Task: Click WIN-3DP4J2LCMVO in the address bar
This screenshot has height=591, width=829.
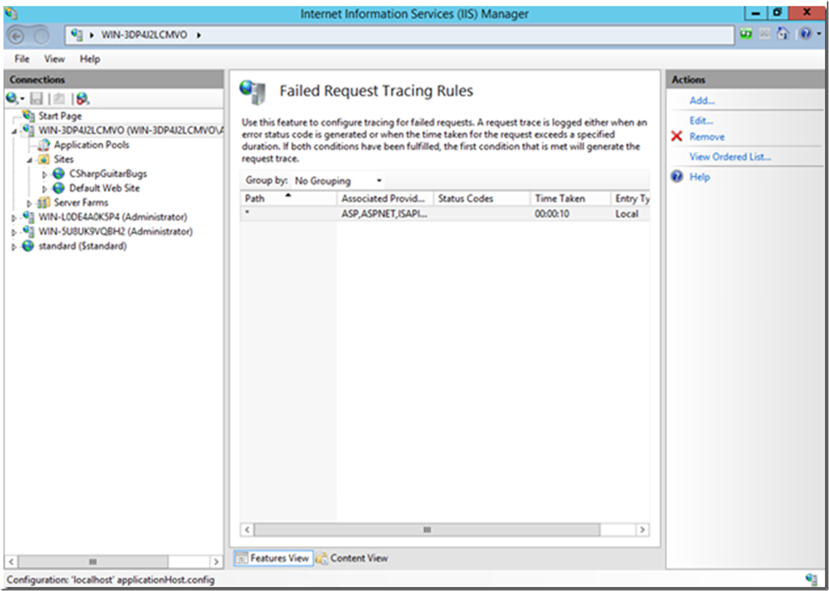Action: 144,35
